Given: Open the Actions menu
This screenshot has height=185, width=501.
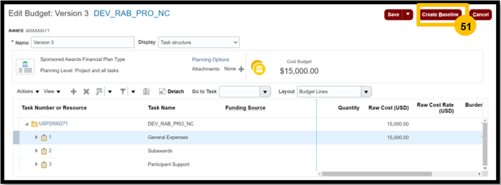Looking at the screenshot, I should click(x=28, y=91).
